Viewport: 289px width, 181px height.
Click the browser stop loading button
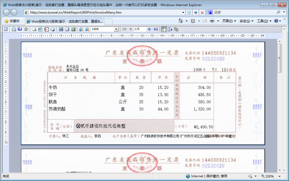pos(202,13)
